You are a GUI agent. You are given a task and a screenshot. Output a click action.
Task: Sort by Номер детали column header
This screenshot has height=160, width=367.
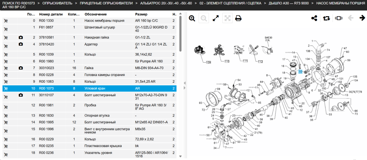click(51, 14)
